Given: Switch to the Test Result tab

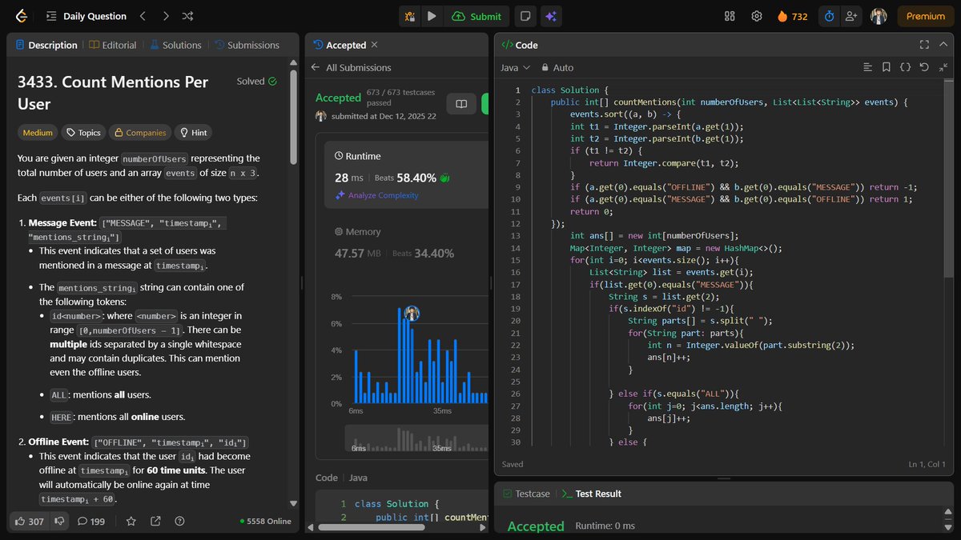Looking at the screenshot, I should point(592,494).
